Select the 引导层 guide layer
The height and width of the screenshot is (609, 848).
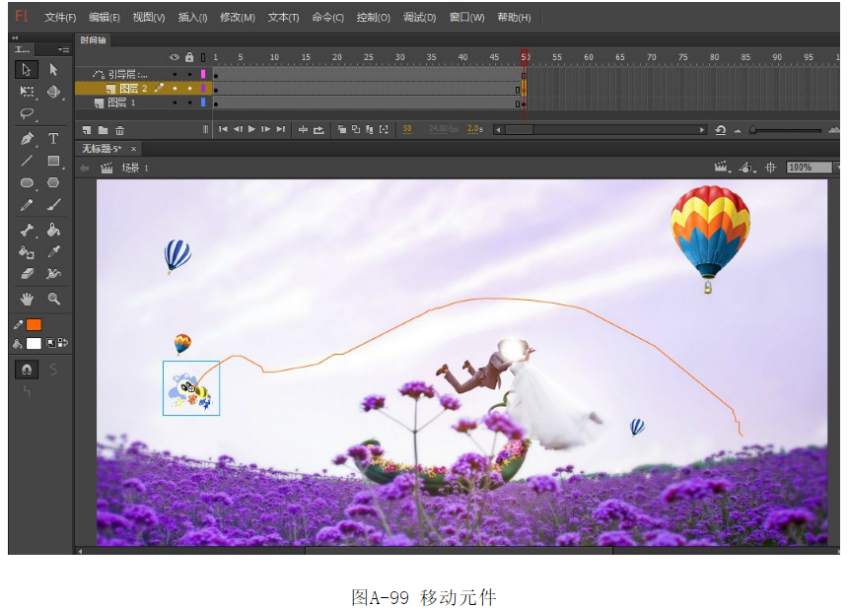click(x=126, y=74)
